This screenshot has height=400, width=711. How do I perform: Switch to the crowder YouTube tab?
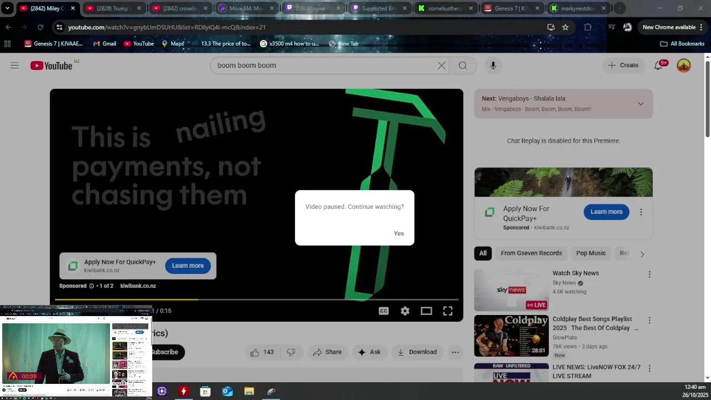tap(181, 8)
